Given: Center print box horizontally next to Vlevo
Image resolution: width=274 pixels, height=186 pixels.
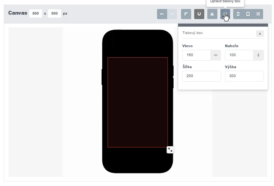Looking at the screenshot, I should (216, 55).
